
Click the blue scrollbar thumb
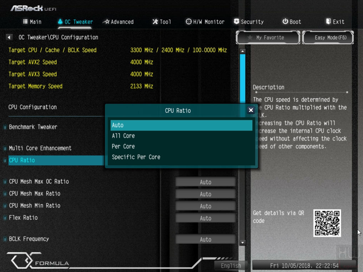coord(242,79)
